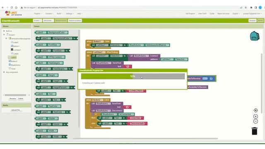Image resolution: width=265 pixels, height=149 pixels.
Task: Open the Projects menu
Action: [38, 14]
